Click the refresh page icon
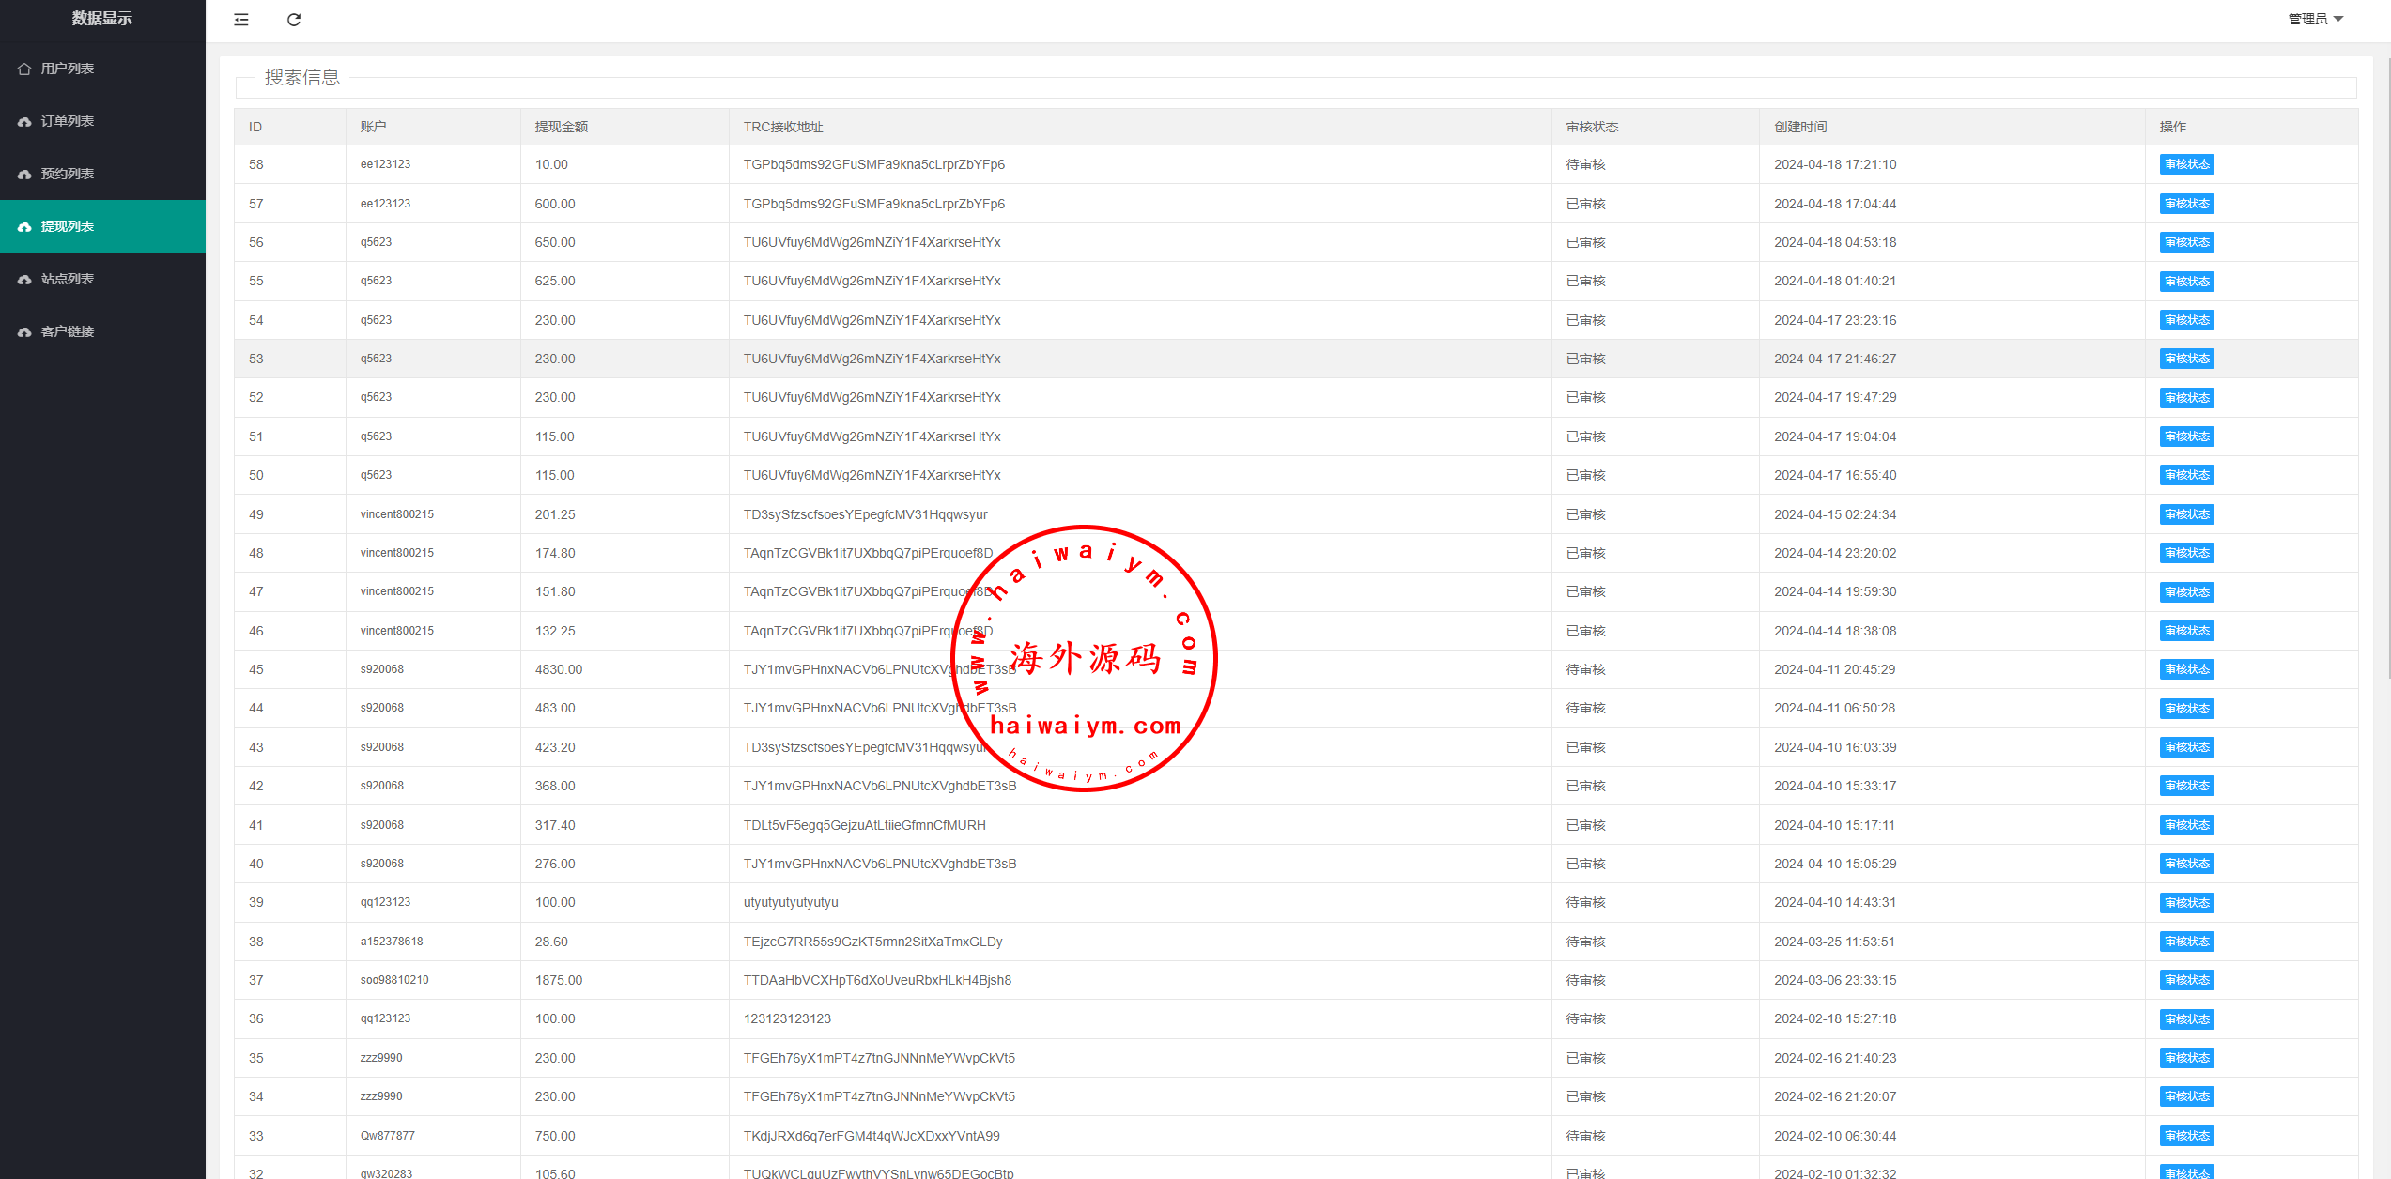This screenshot has width=2391, height=1179. [x=294, y=20]
